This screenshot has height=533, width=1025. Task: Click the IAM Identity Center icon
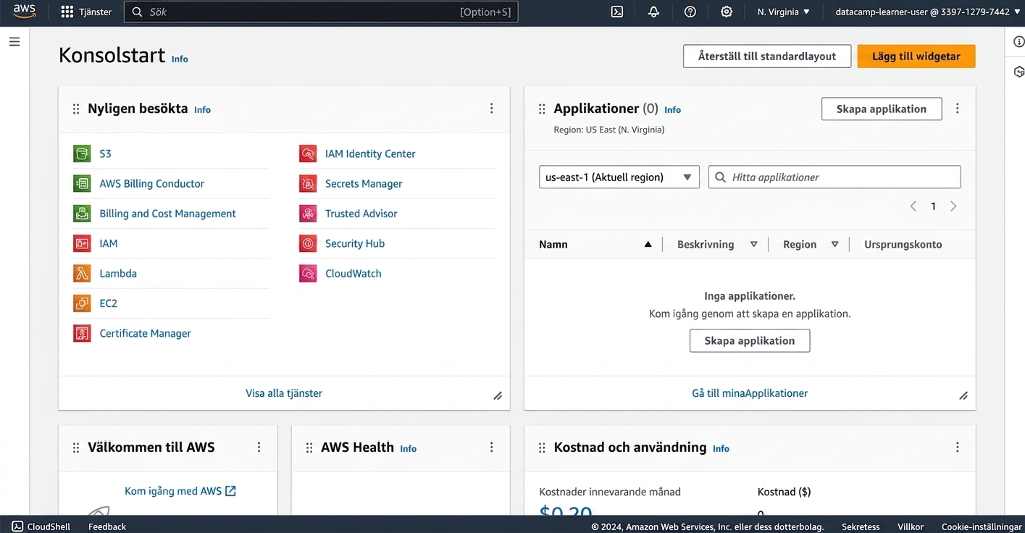308,154
